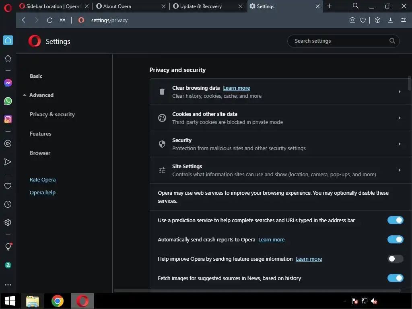
Task: Open a new tab with plus button
Action: tap(329, 6)
